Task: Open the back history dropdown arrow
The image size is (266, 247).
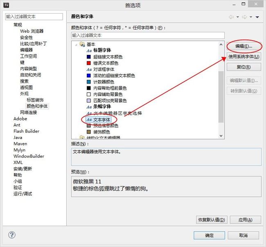Action: coord(238,17)
